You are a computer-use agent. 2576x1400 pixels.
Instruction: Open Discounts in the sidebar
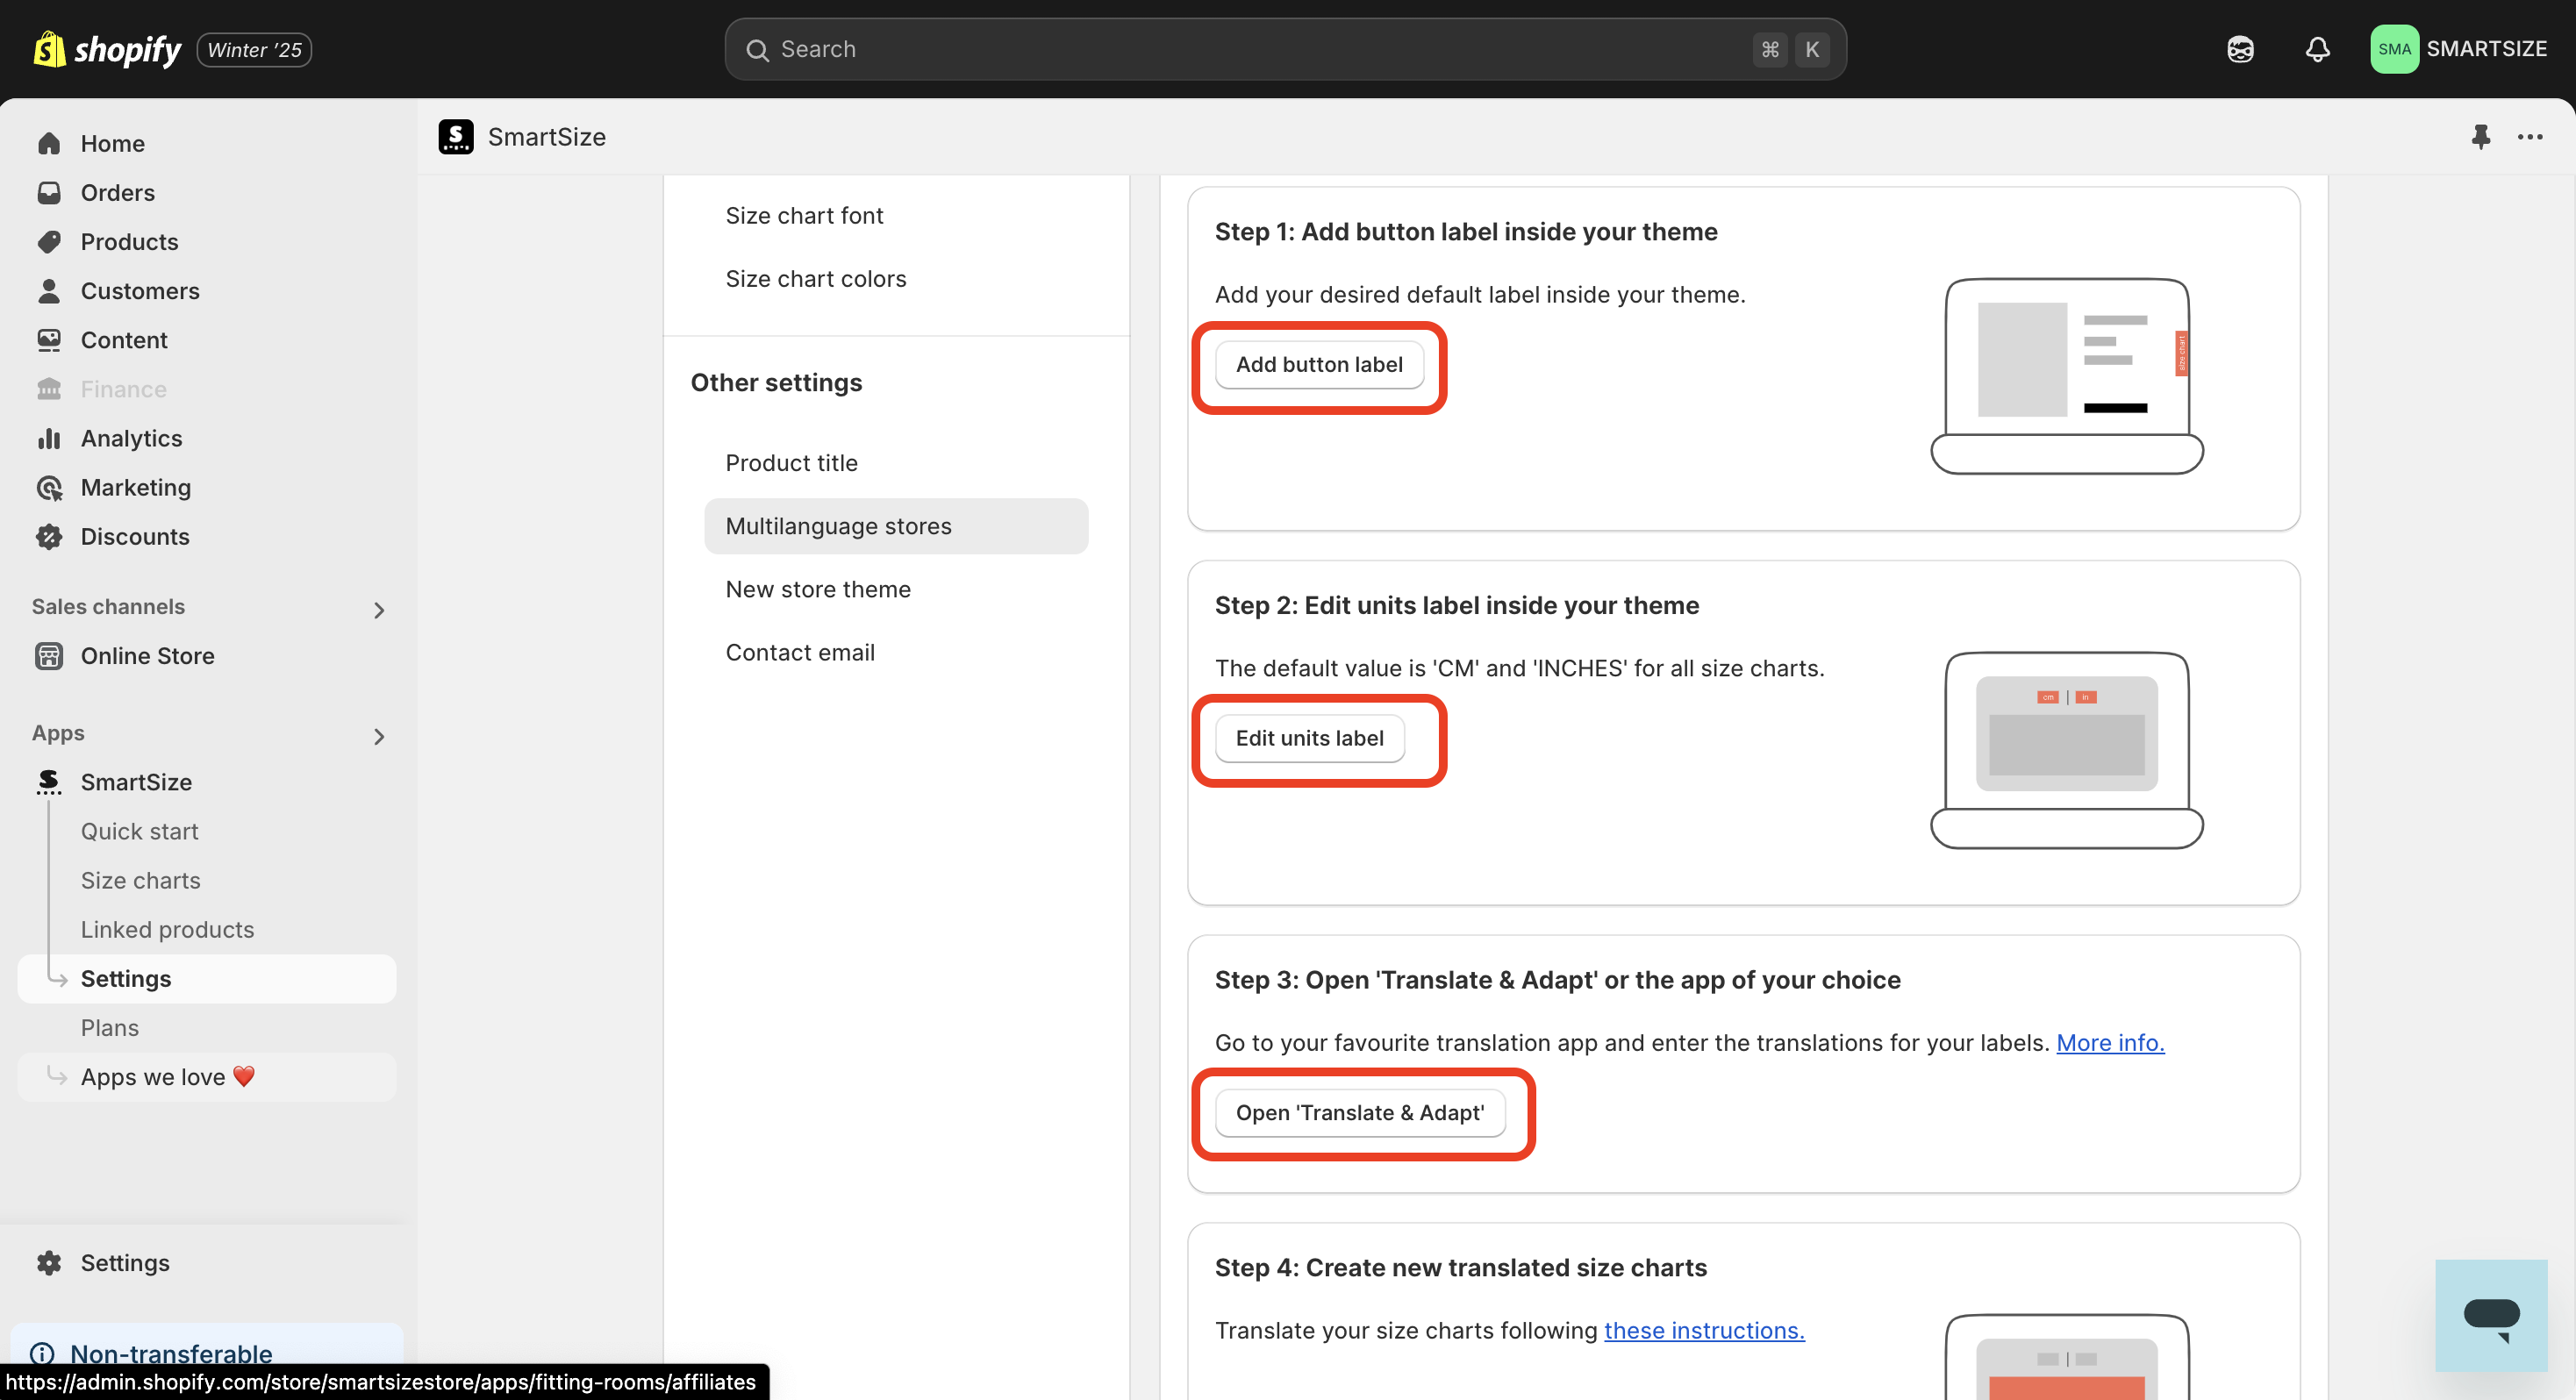[135, 535]
